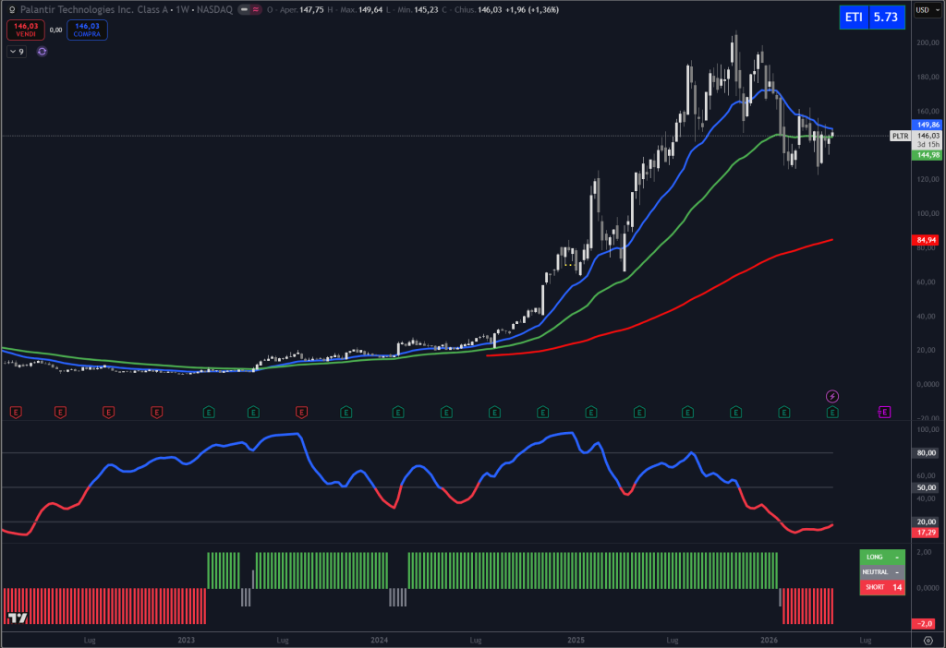Click the 200,00 price axis label
The height and width of the screenshot is (648, 946).
pyautogui.click(x=928, y=42)
